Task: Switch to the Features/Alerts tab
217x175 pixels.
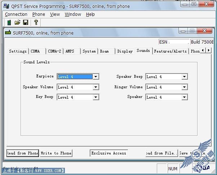Action: [170, 51]
